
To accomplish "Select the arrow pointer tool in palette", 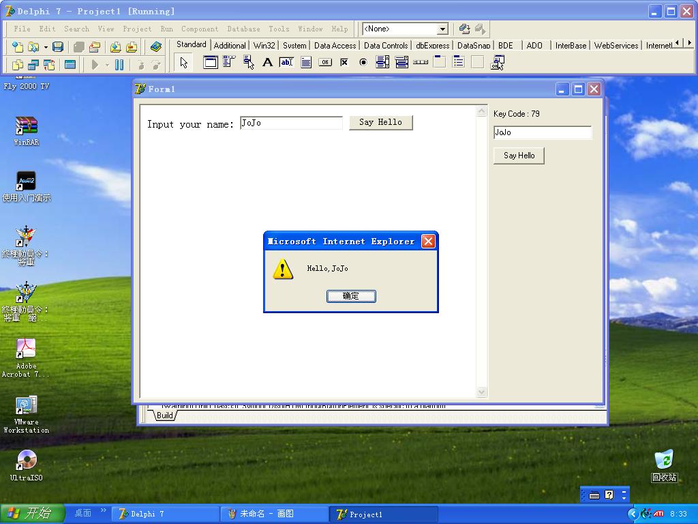I will click(x=184, y=62).
